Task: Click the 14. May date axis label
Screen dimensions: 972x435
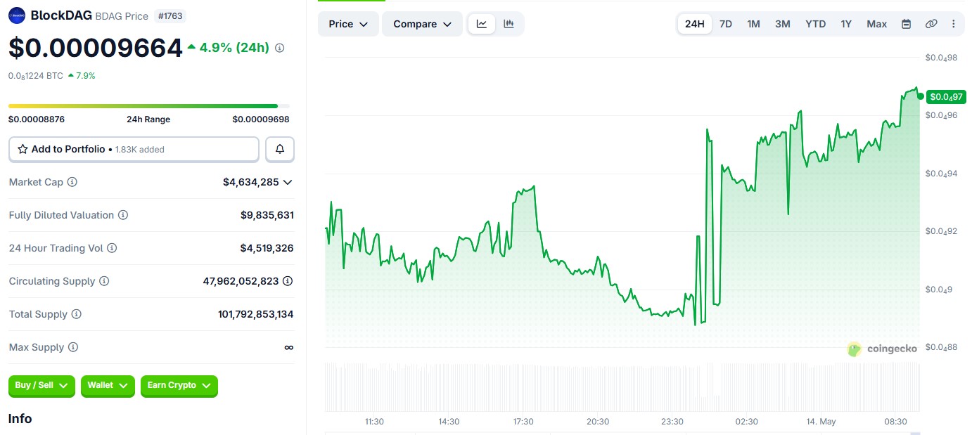Action: coord(821,422)
